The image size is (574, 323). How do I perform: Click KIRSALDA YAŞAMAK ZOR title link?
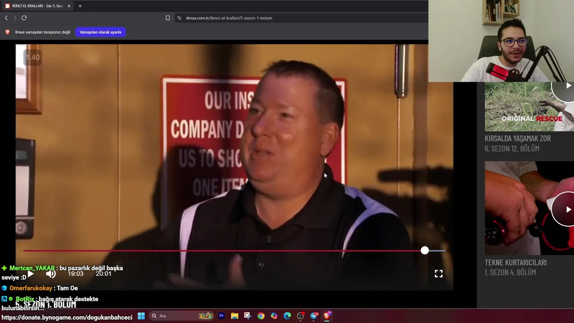click(x=517, y=138)
